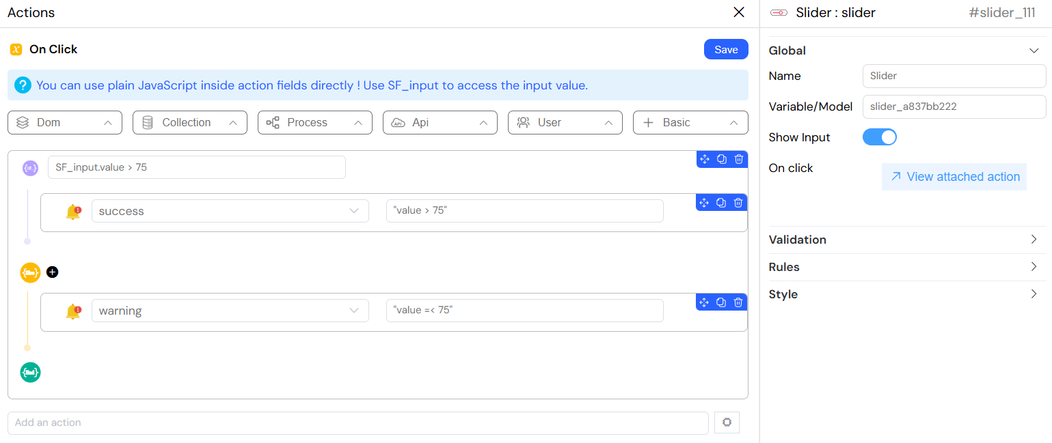The height and width of the screenshot is (443, 1052).
Task: Save the On Click actions
Action: 726,49
